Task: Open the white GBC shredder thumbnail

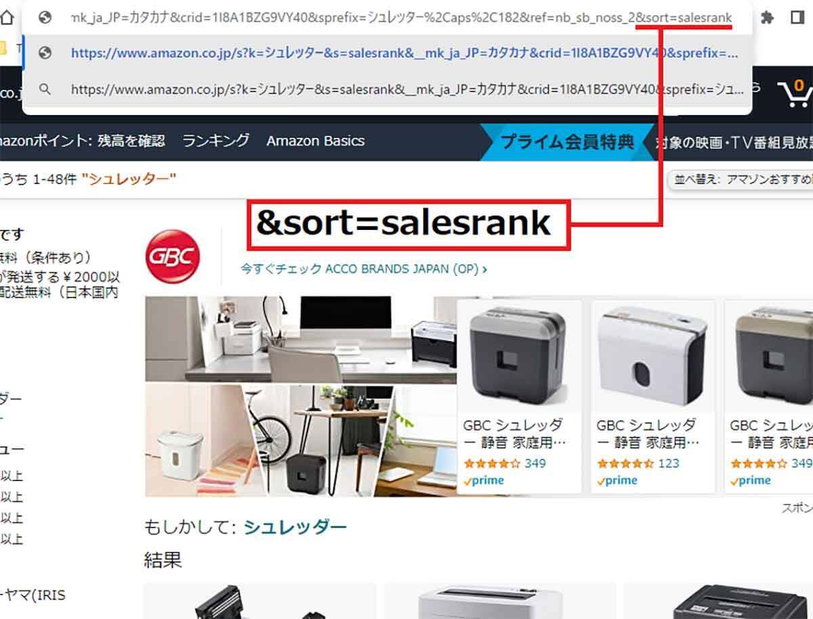Action: point(652,356)
